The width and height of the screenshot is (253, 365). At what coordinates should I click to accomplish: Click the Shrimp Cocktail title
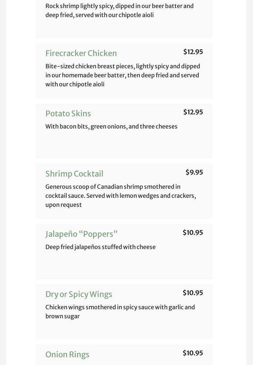(74, 174)
